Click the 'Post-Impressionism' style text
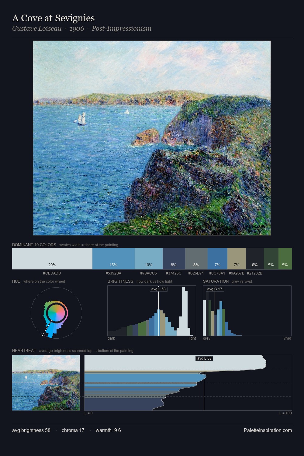The height and width of the screenshot is (456, 304). click(x=122, y=29)
